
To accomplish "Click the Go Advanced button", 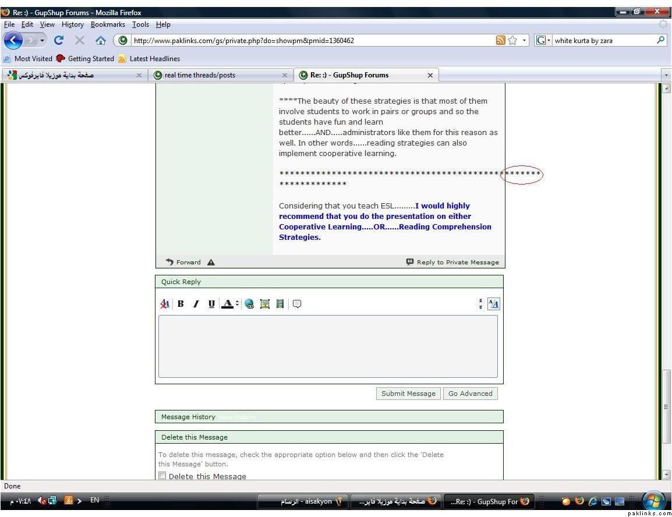I will click(x=470, y=394).
